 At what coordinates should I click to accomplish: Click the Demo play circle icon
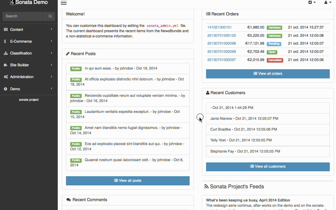click(6, 89)
